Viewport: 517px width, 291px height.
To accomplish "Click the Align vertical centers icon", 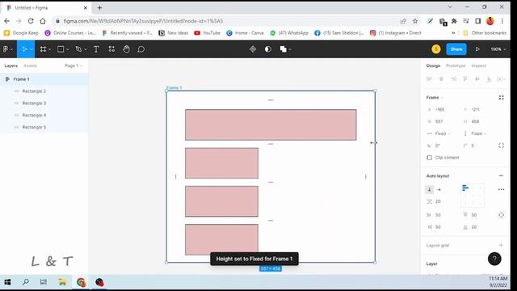I will pyautogui.click(x=477, y=79).
